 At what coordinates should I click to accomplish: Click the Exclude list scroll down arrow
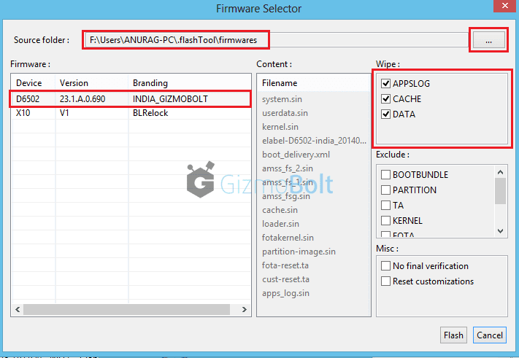(500, 230)
